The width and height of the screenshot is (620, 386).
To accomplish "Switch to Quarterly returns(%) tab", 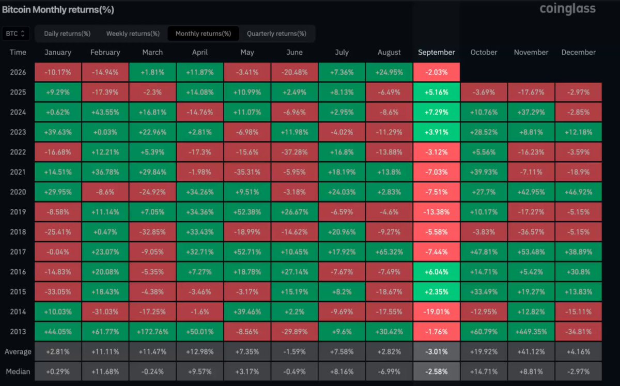I will 276,34.
